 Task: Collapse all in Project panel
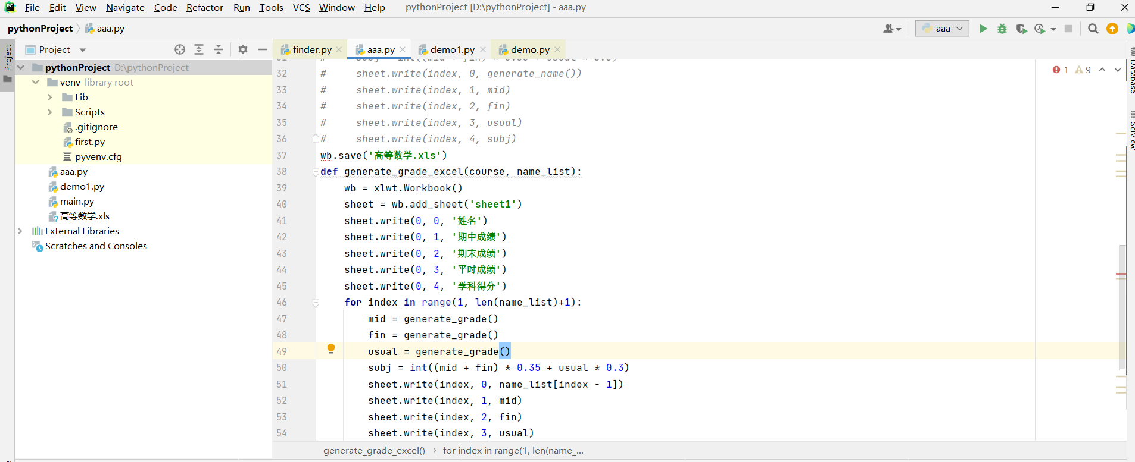tap(219, 49)
